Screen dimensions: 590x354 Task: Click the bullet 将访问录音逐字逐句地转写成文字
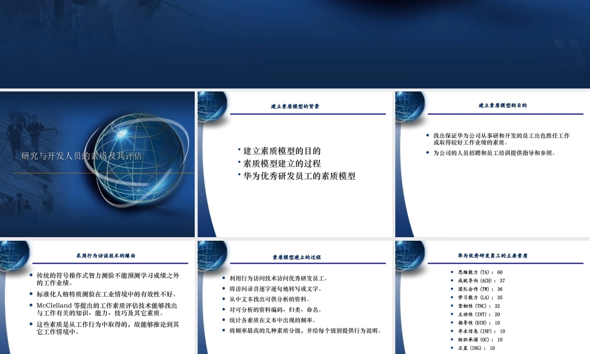pos(276,289)
